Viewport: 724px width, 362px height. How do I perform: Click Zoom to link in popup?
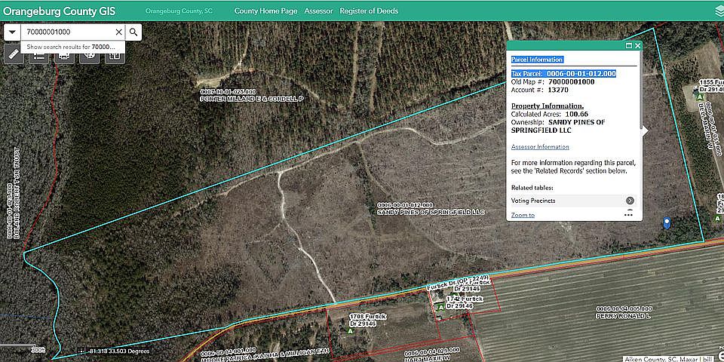pyautogui.click(x=523, y=215)
